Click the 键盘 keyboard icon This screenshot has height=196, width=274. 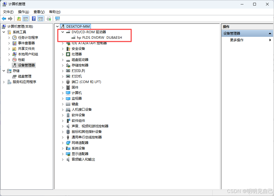coord(68,104)
